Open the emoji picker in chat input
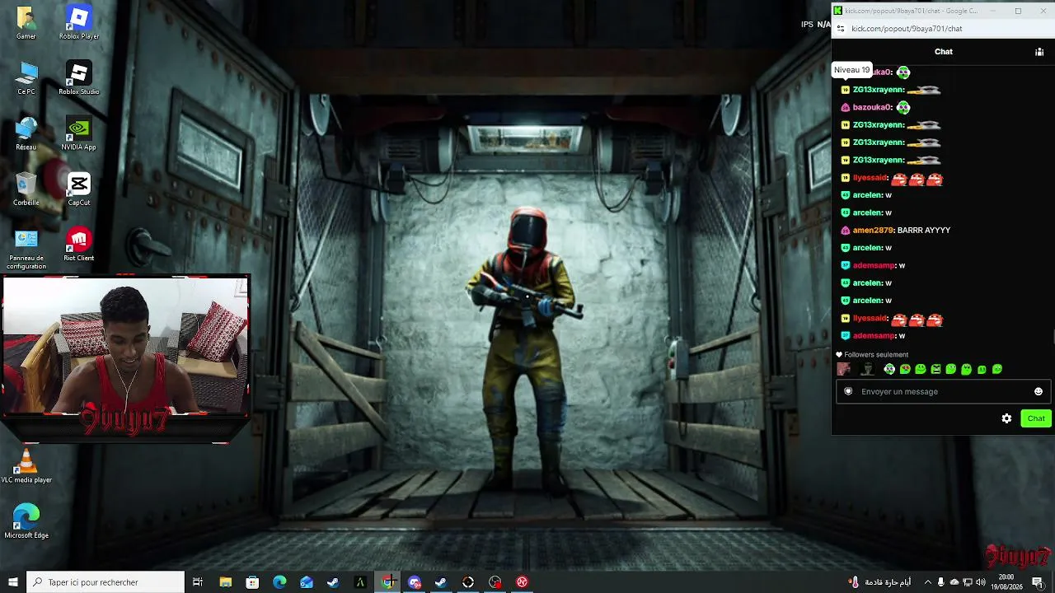Viewport: 1055px width, 593px height. coord(1039,391)
